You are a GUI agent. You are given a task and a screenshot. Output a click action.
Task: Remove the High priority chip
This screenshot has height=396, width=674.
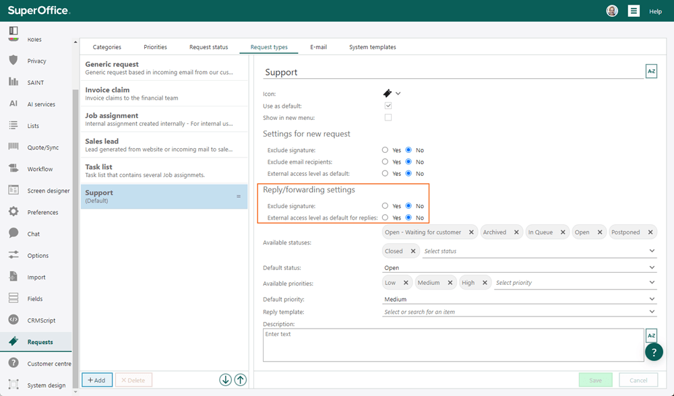coord(485,283)
